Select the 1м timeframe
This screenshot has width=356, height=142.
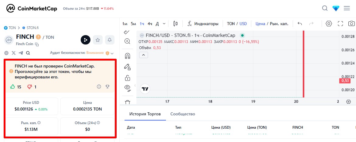(x=125, y=24)
